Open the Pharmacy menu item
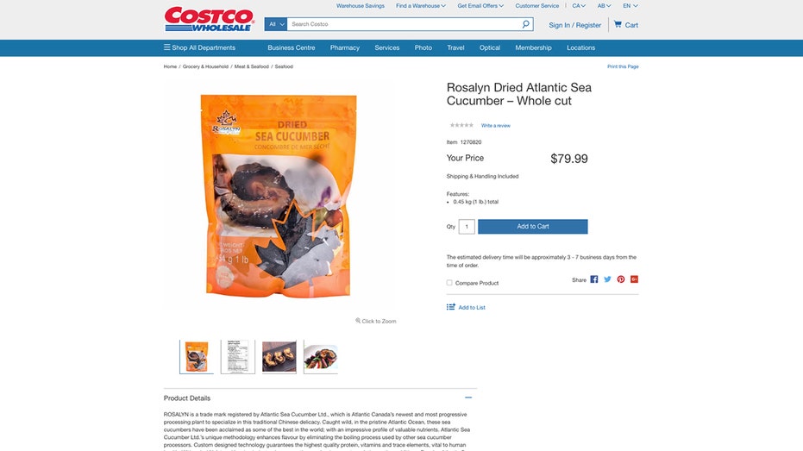The width and height of the screenshot is (803, 451). [345, 47]
